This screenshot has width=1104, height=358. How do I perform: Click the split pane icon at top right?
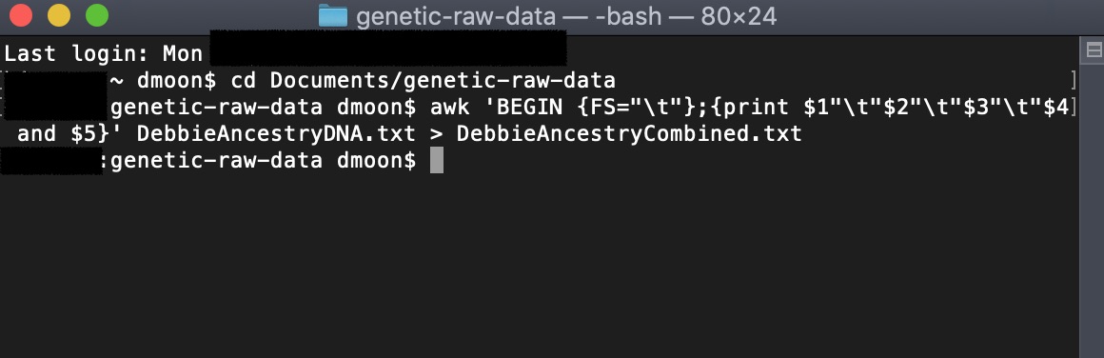1094,50
